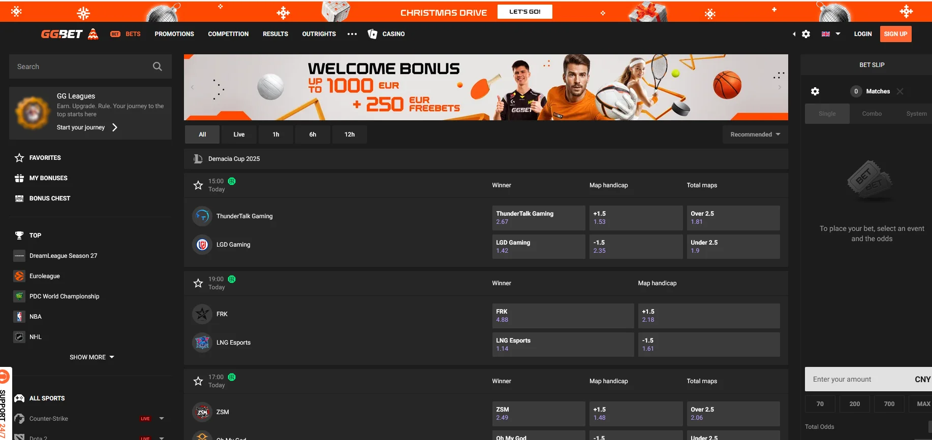
Task: Open the Recommended sort dropdown
Action: [x=755, y=134]
